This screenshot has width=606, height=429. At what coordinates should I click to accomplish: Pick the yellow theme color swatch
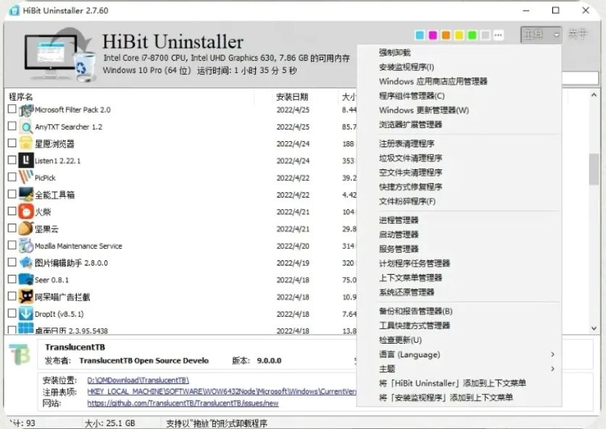[x=459, y=35]
